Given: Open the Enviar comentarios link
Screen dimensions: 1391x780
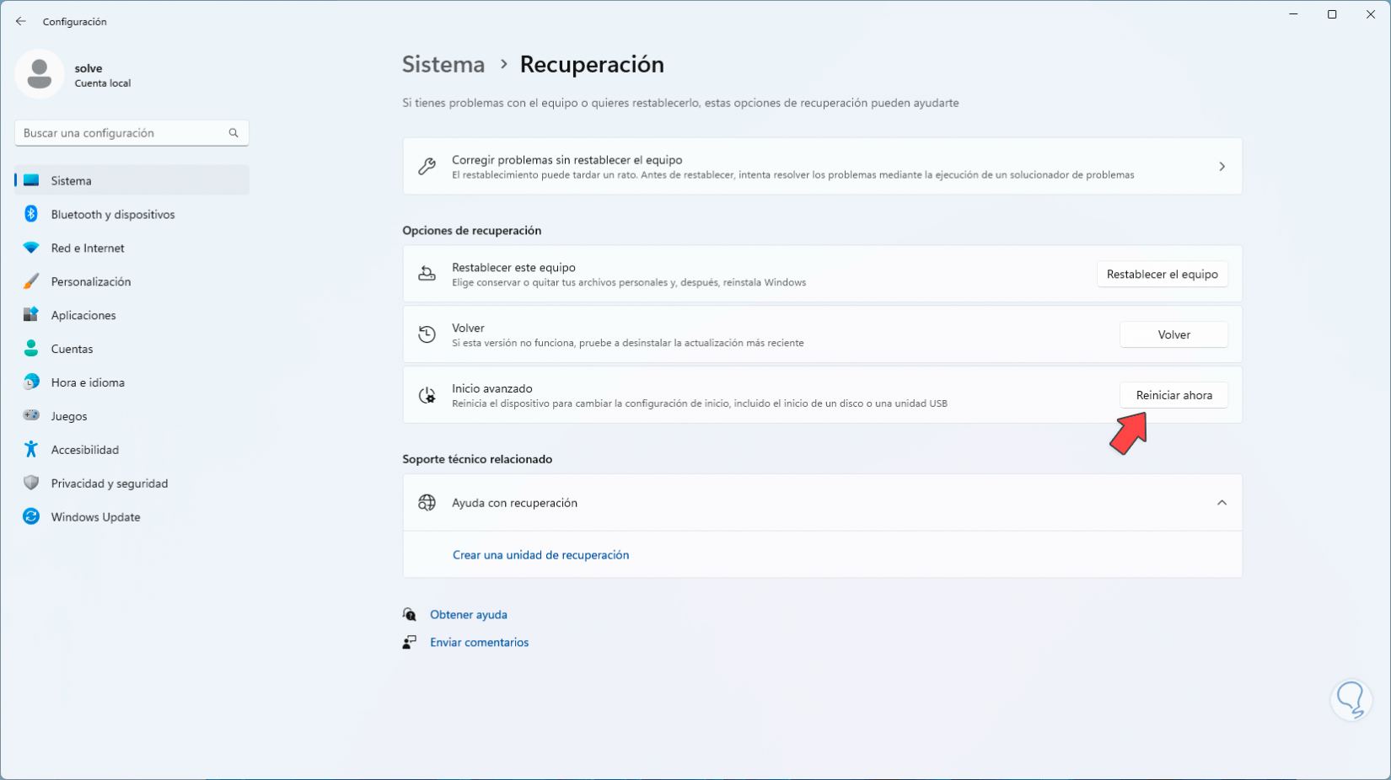Looking at the screenshot, I should (480, 643).
